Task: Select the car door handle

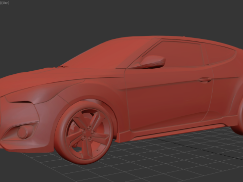Action: click(x=205, y=80)
